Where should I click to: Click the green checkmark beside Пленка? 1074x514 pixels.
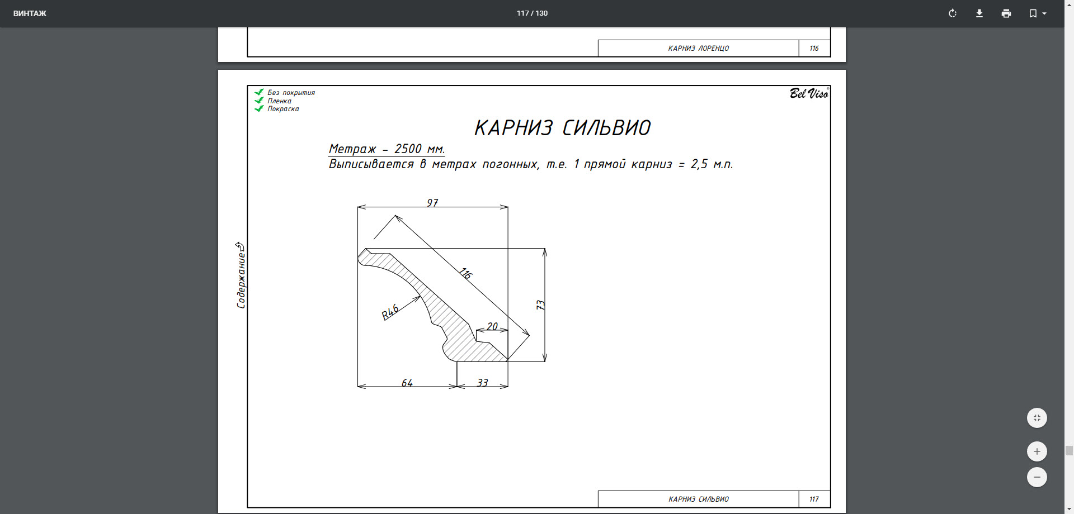pyautogui.click(x=259, y=101)
